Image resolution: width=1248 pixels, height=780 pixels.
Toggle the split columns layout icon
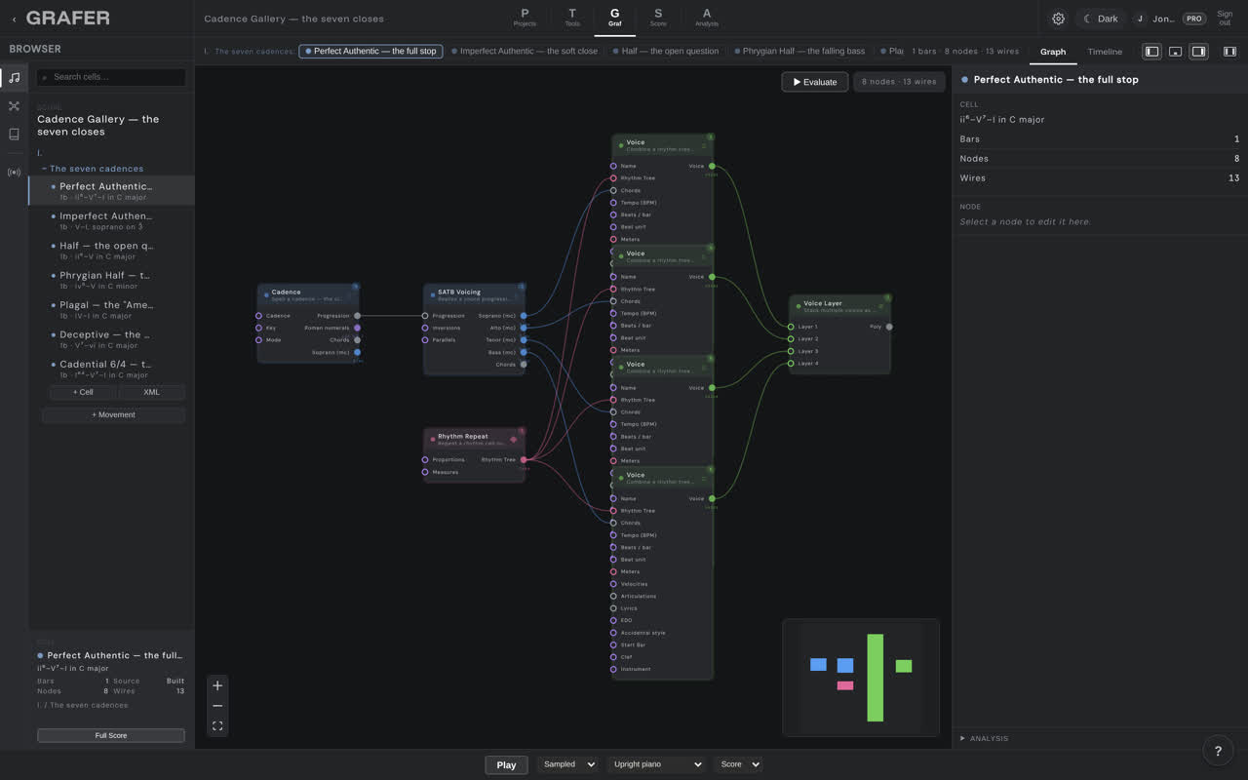(1229, 52)
